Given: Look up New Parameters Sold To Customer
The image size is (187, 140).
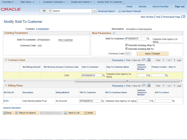Looking at the screenshot, I should coord(148,39).
